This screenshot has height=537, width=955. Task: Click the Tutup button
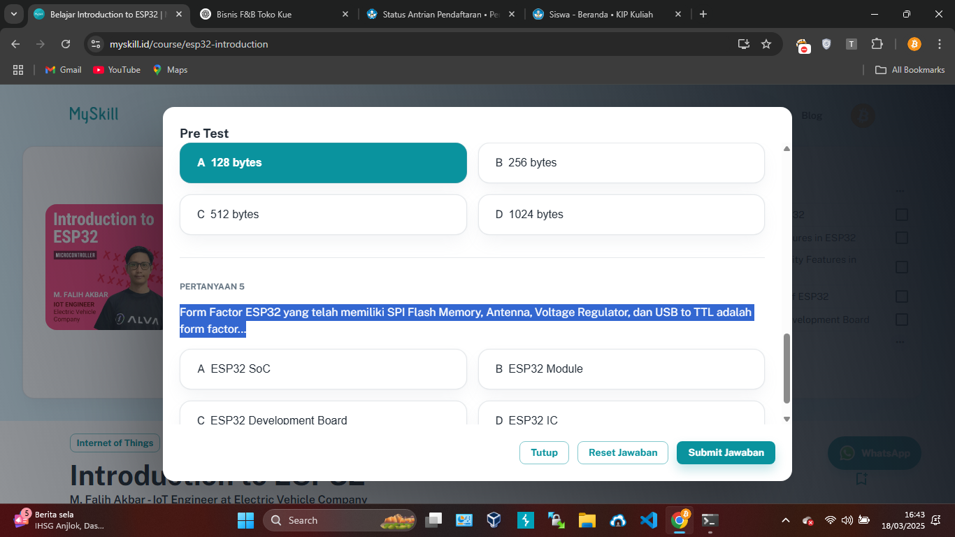(544, 452)
